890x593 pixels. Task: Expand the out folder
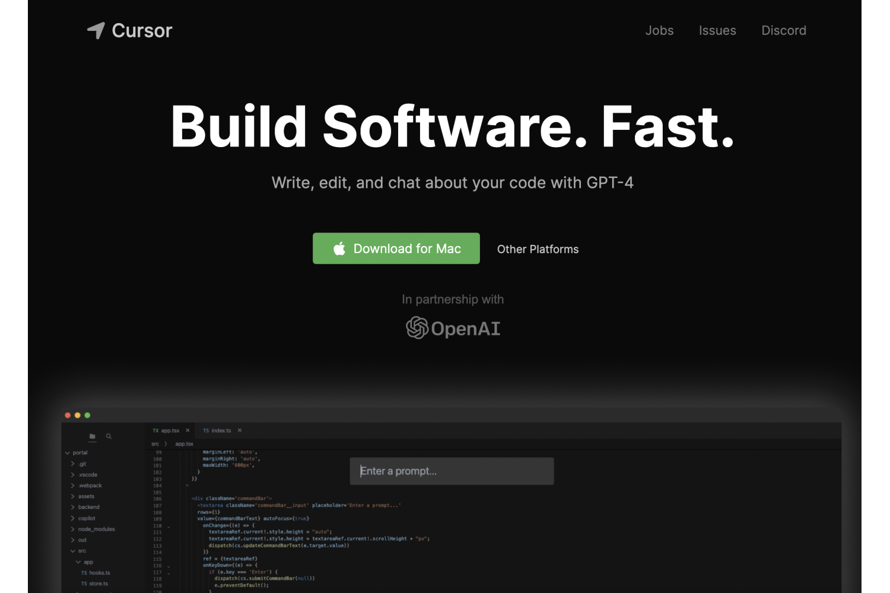(73, 540)
